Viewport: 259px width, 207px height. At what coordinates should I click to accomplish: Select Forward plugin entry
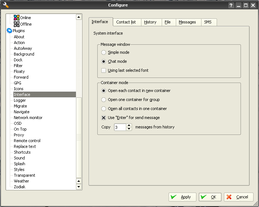pyautogui.click(x=21, y=77)
